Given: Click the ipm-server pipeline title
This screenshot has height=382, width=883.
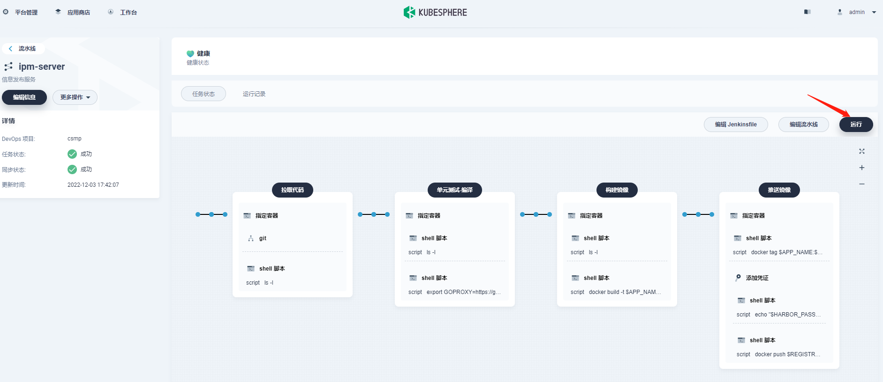Looking at the screenshot, I should coord(42,66).
